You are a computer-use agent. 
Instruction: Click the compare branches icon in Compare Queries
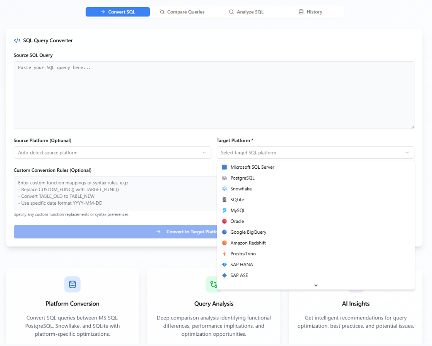(x=162, y=12)
